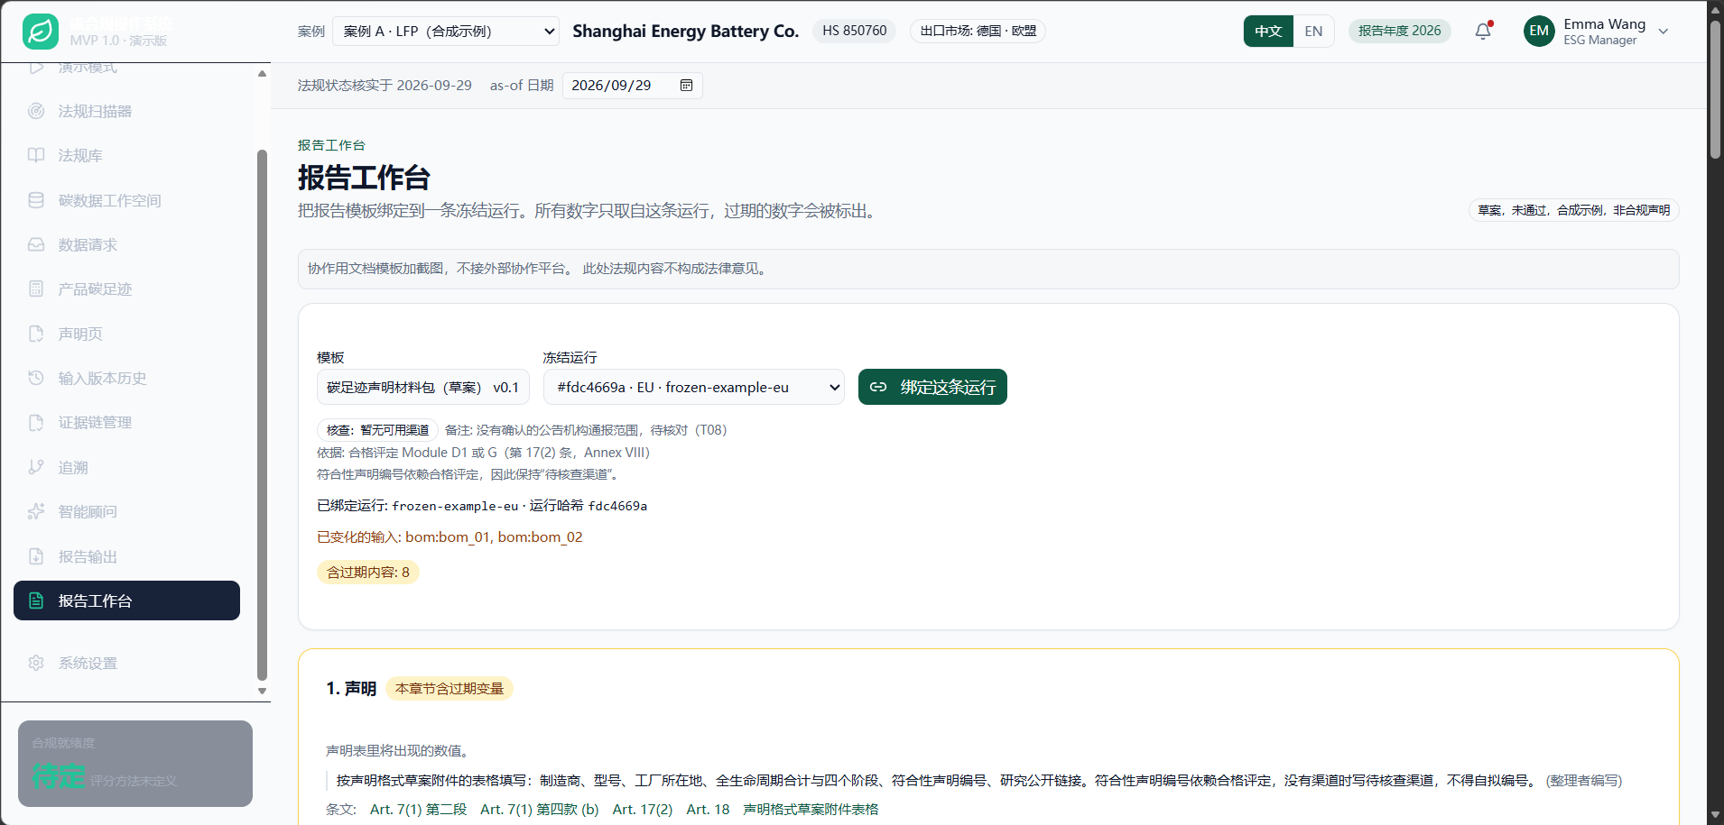Image resolution: width=1724 pixels, height=825 pixels.
Task: Expand the 冻结运行 frozen run dropdown
Action: [x=693, y=387]
